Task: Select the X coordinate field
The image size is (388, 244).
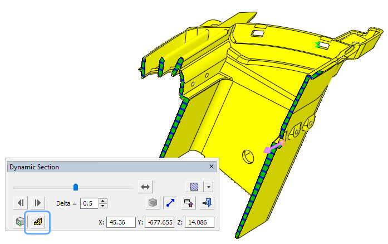Action: 121,222
